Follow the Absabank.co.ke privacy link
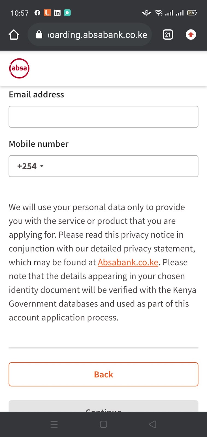The image size is (207, 437). tap(128, 262)
